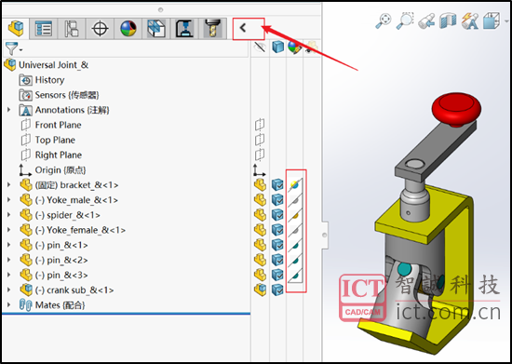
Task: Click the Zoom to Fit magnifier icon
Action: tap(384, 20)
